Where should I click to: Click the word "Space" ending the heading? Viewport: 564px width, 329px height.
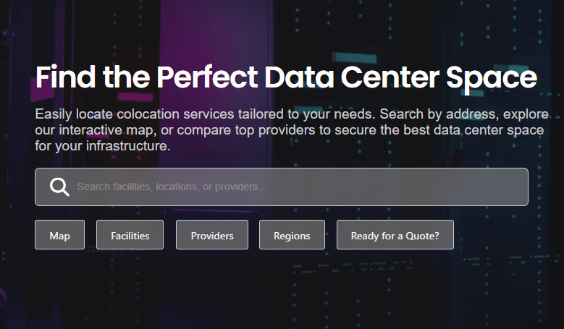tap(492, 78)
